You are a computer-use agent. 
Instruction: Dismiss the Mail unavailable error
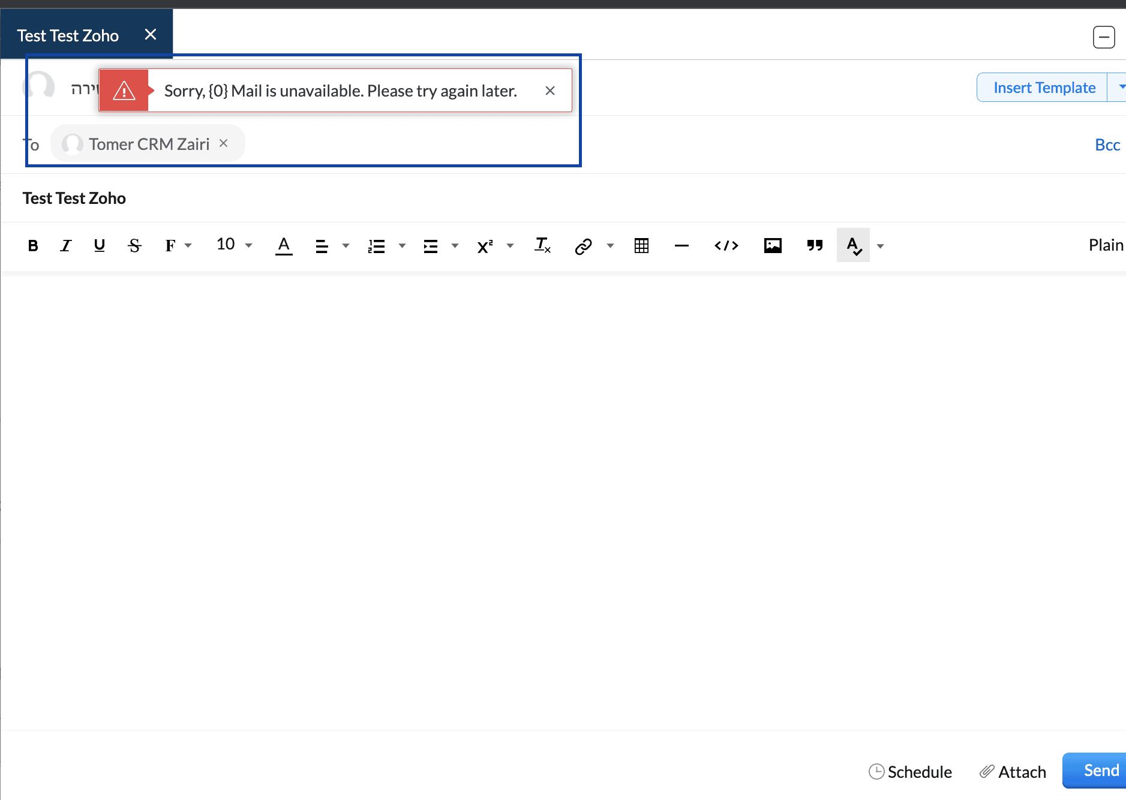pyautogui.click(x=550, y=91)
